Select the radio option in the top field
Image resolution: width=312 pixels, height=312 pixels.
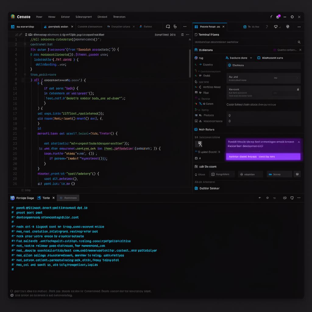pos(229,65)
